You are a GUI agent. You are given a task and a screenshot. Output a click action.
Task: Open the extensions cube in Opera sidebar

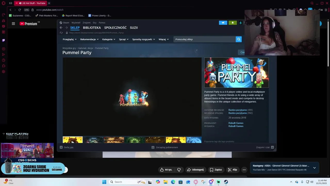coord(4,66)
